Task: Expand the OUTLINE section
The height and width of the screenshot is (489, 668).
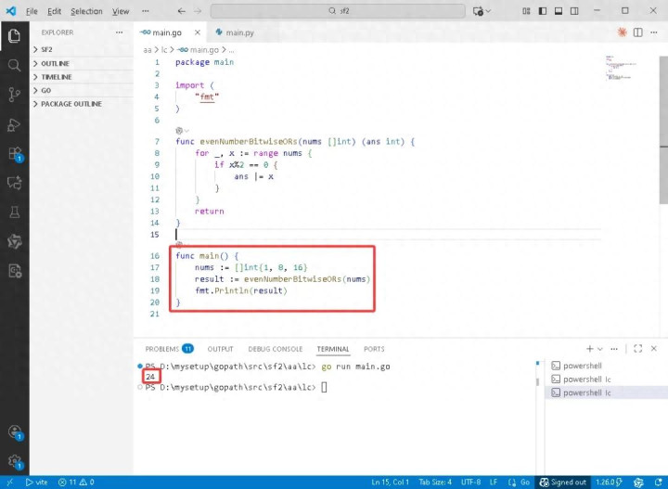Action: pos(55,63)
